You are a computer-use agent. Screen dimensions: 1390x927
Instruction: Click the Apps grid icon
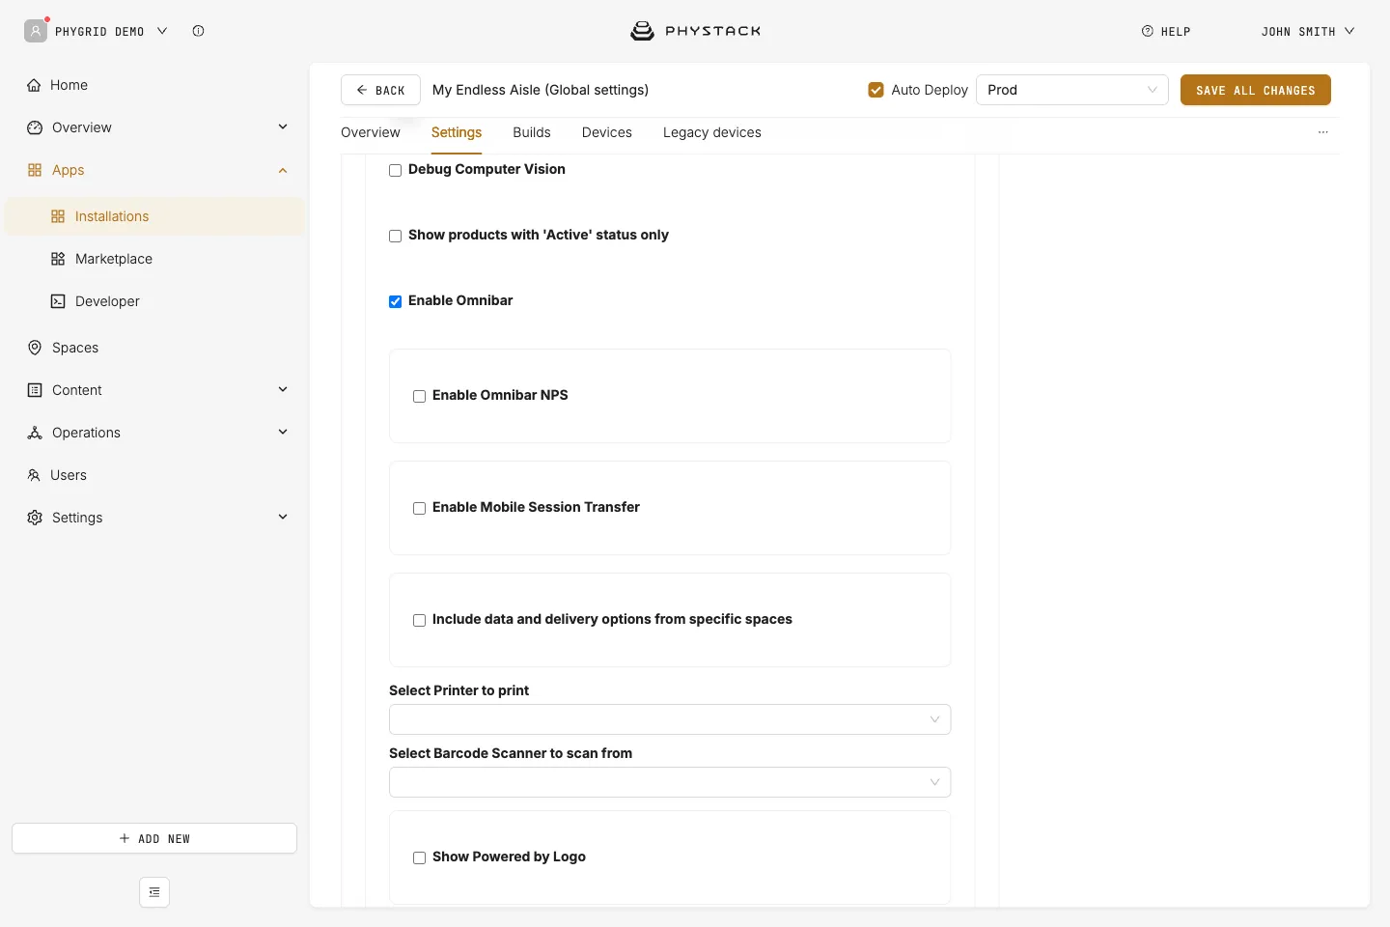(x=35, y=170)
